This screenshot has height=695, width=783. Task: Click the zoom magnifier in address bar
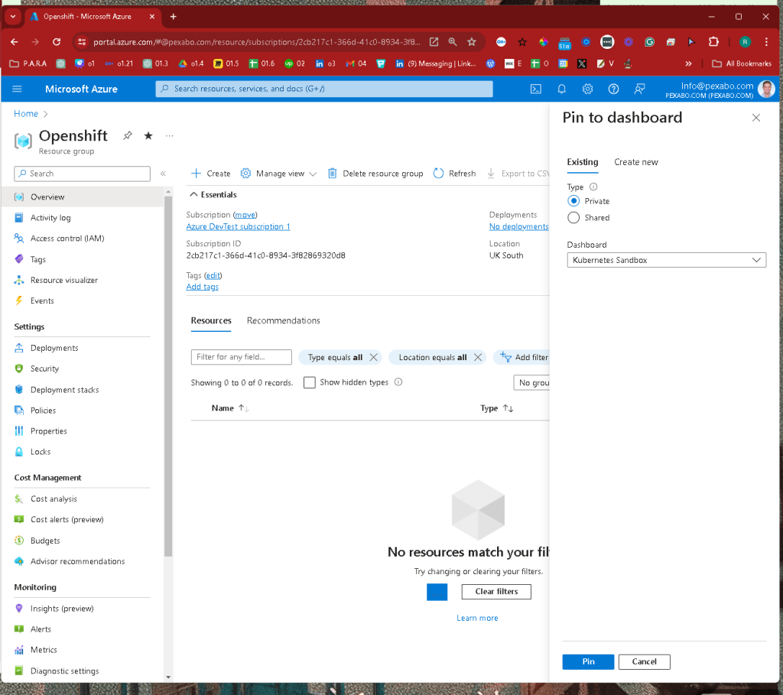[x=453, y=42]
